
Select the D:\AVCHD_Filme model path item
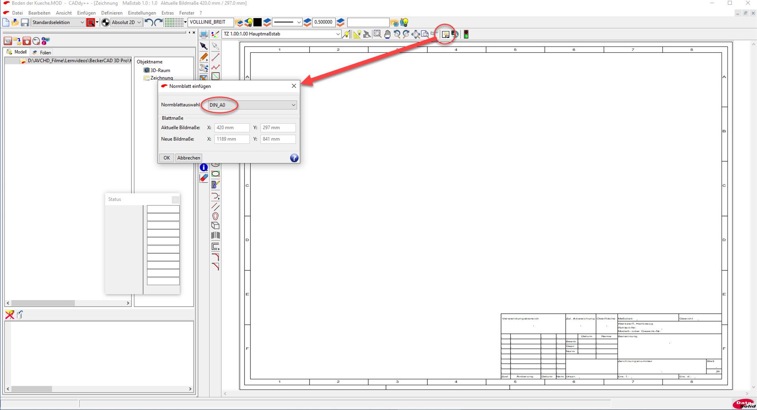[76, 61]
